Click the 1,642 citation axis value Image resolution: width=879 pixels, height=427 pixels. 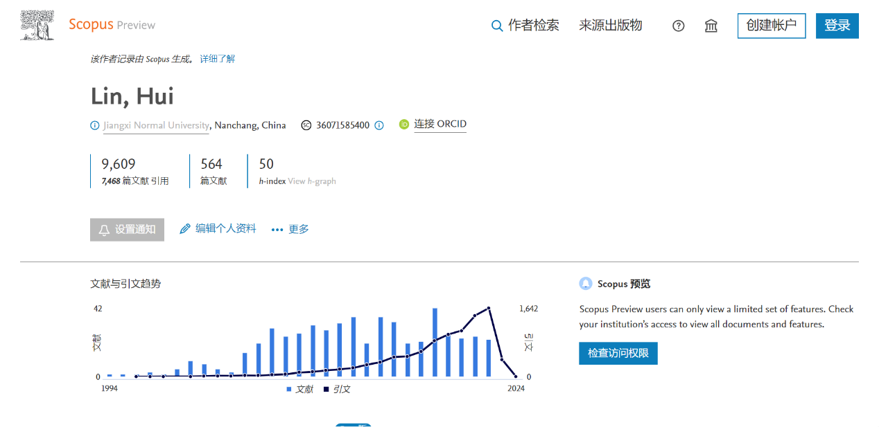(x=528, y=309)
